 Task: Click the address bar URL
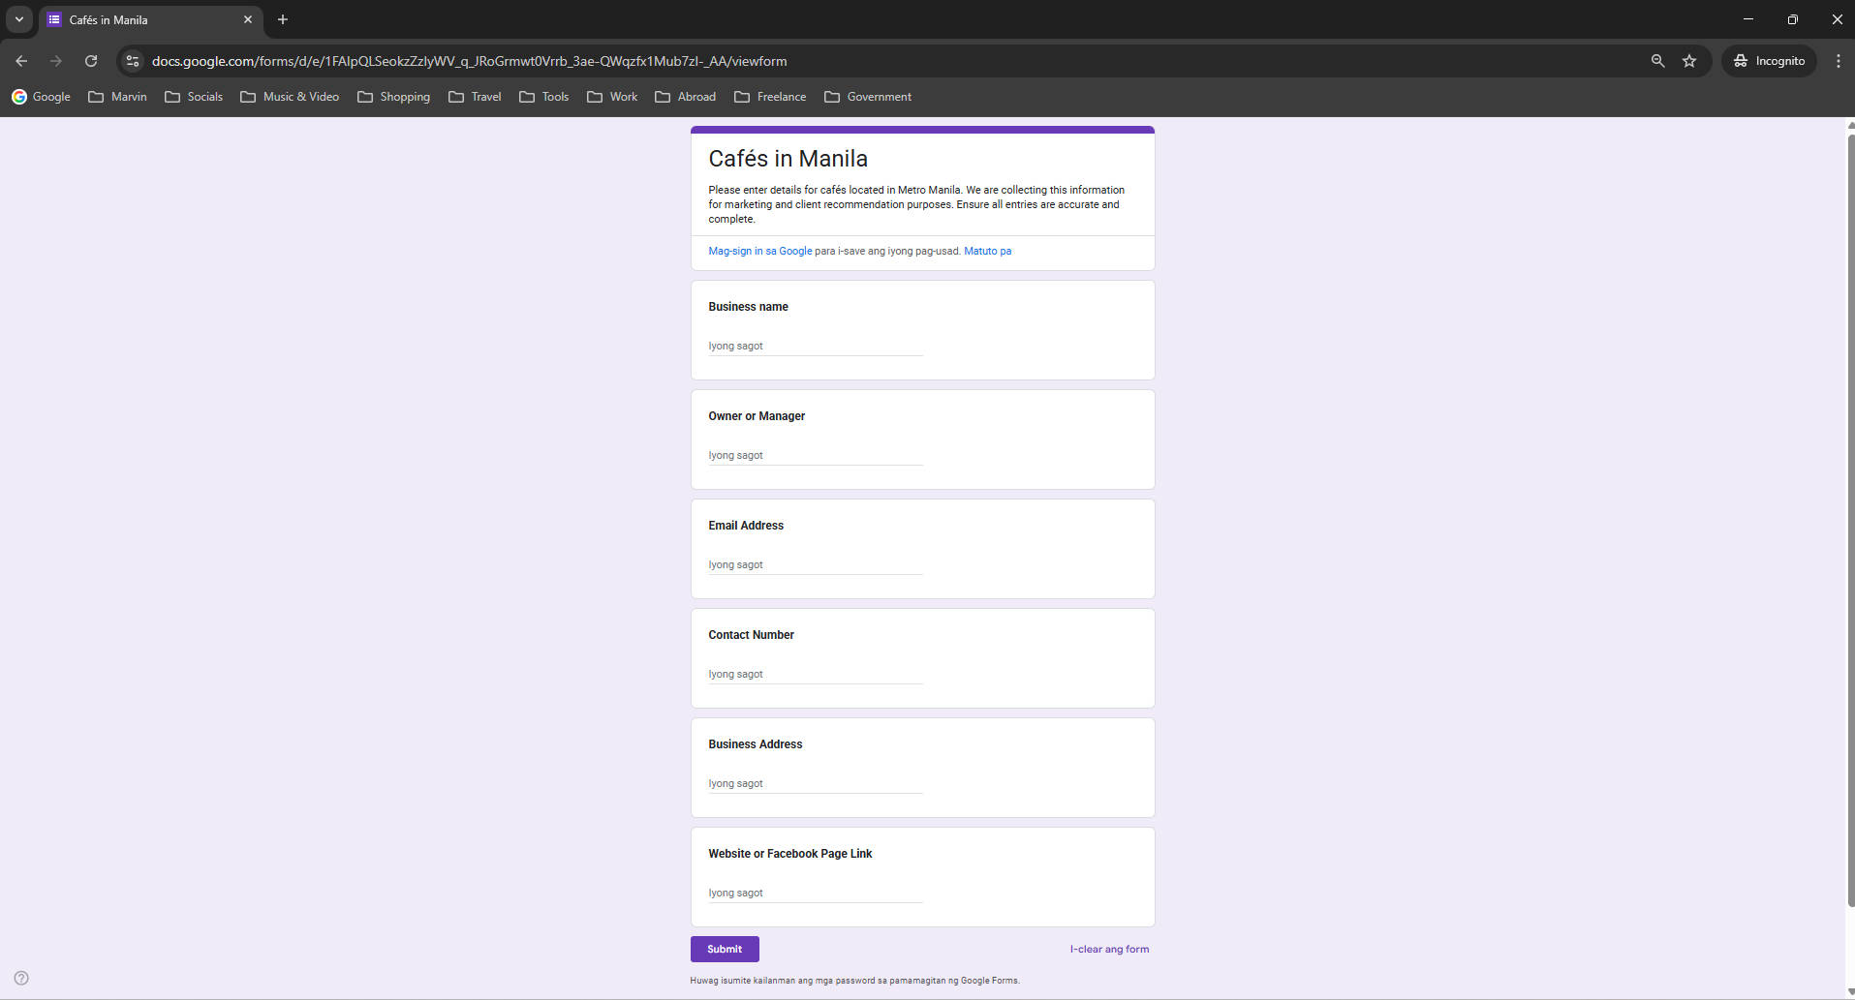click(x=469, y=61)
